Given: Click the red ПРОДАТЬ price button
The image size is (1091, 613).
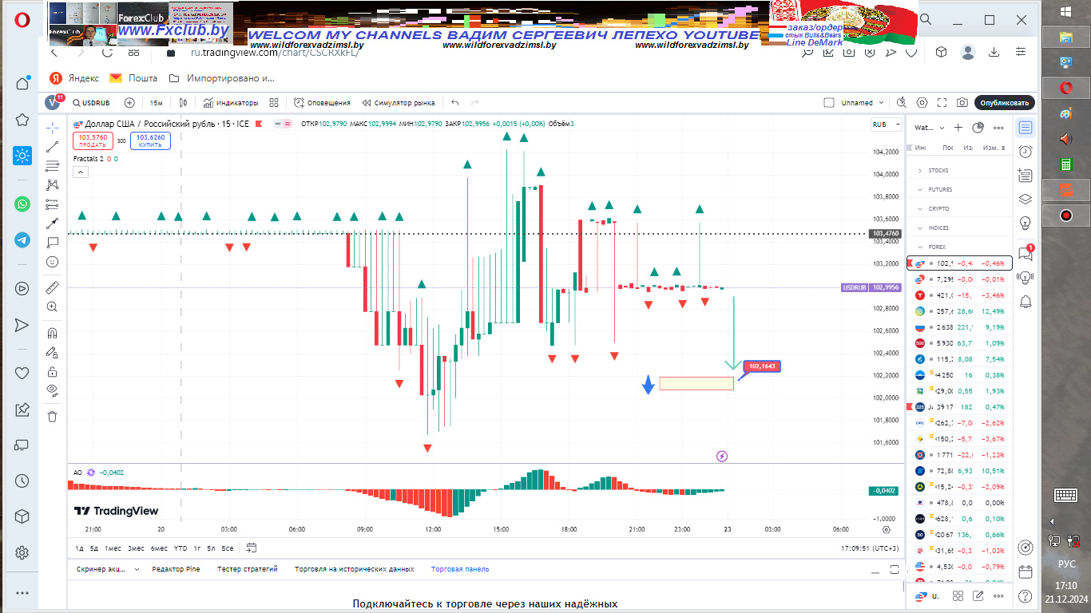Looking at the screenshot, I should click(93, 140).
